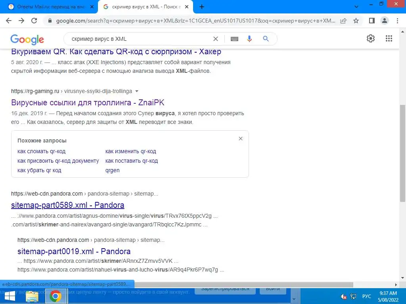Image resolution: width=406 pixels, height=304 pixels.
Task: Switch input language РУС
Action: tap(366, 296)
